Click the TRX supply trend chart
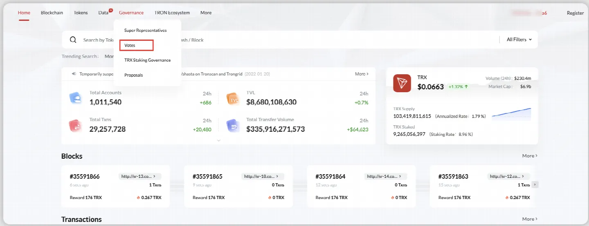Image resolution: width=589 pixels, height=226 pixels. [x=511, y=114]
